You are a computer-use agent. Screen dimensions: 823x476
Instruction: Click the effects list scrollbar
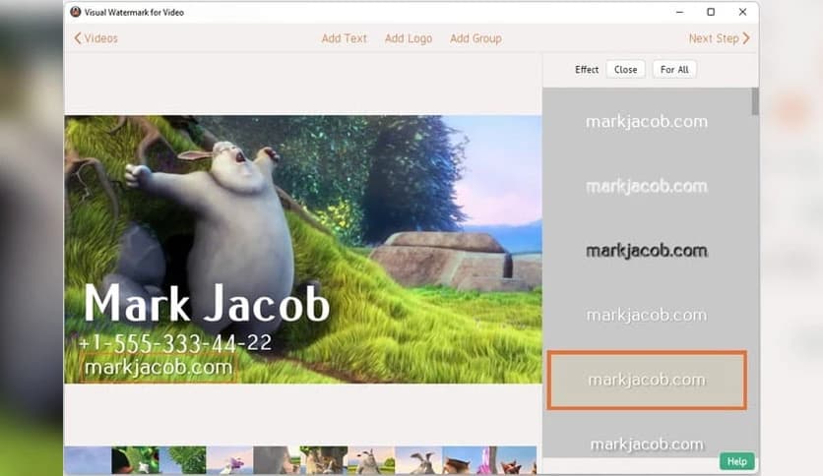[x=755, y=101]
